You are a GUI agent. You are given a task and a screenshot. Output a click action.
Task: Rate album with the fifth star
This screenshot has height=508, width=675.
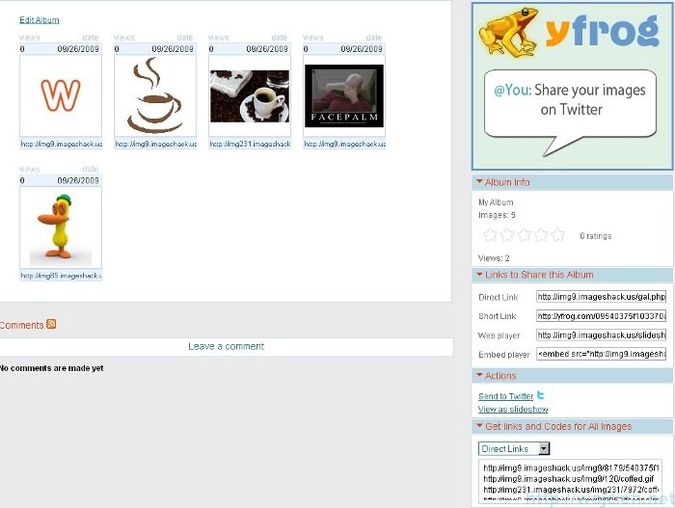tap(557, 235)
